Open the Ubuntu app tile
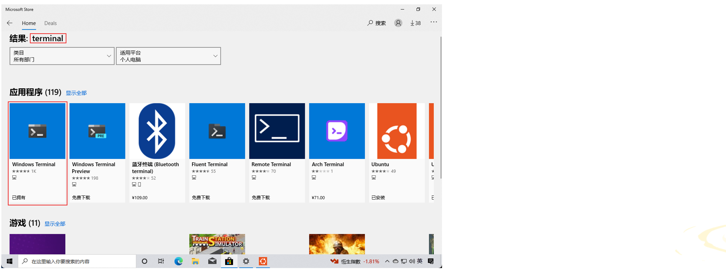The height and width of the screenshot is (272, 726). tap(397, 153)
